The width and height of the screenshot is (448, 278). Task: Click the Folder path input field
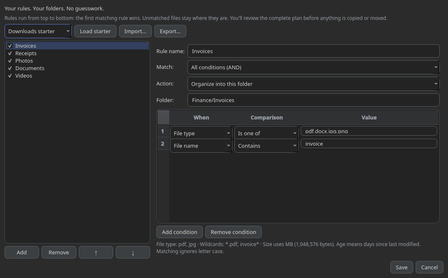313,100
